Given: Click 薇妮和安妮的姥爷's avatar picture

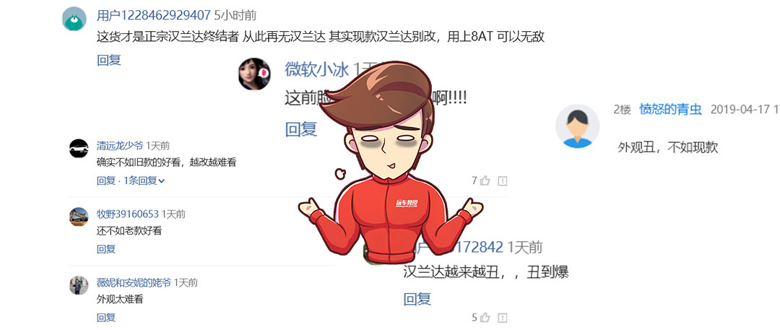Looking at the screenshot, I should coord(79,285).
